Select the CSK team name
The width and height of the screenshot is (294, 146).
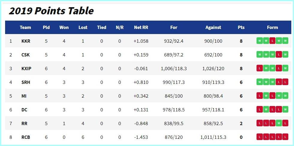(x=25, y=55)
